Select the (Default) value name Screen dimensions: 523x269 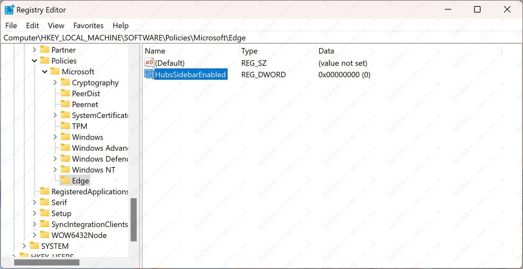coord(170,63)
